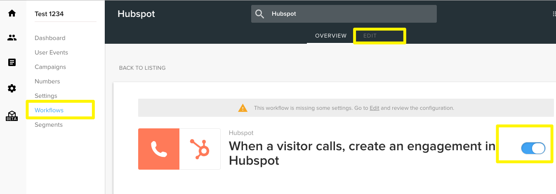Click the magnifier search icon
Screen dimensions: 556x194
pyautogui.click(x=259, y=14)
